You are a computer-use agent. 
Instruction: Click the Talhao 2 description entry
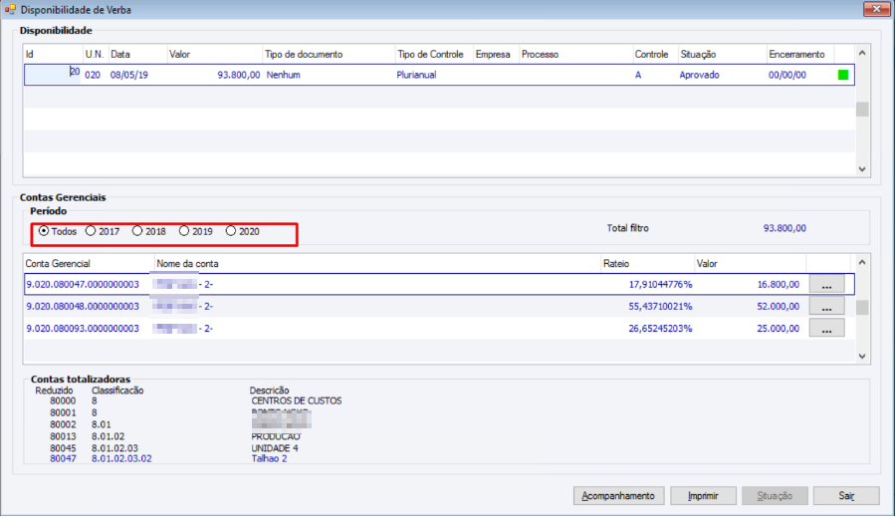[x=270, y=458]
